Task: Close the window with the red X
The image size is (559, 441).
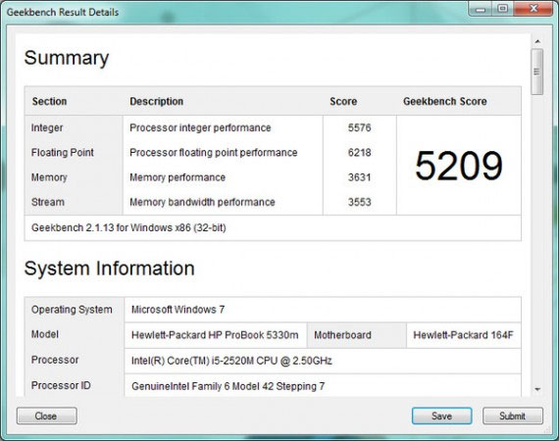Action: [x=534, y=9]
